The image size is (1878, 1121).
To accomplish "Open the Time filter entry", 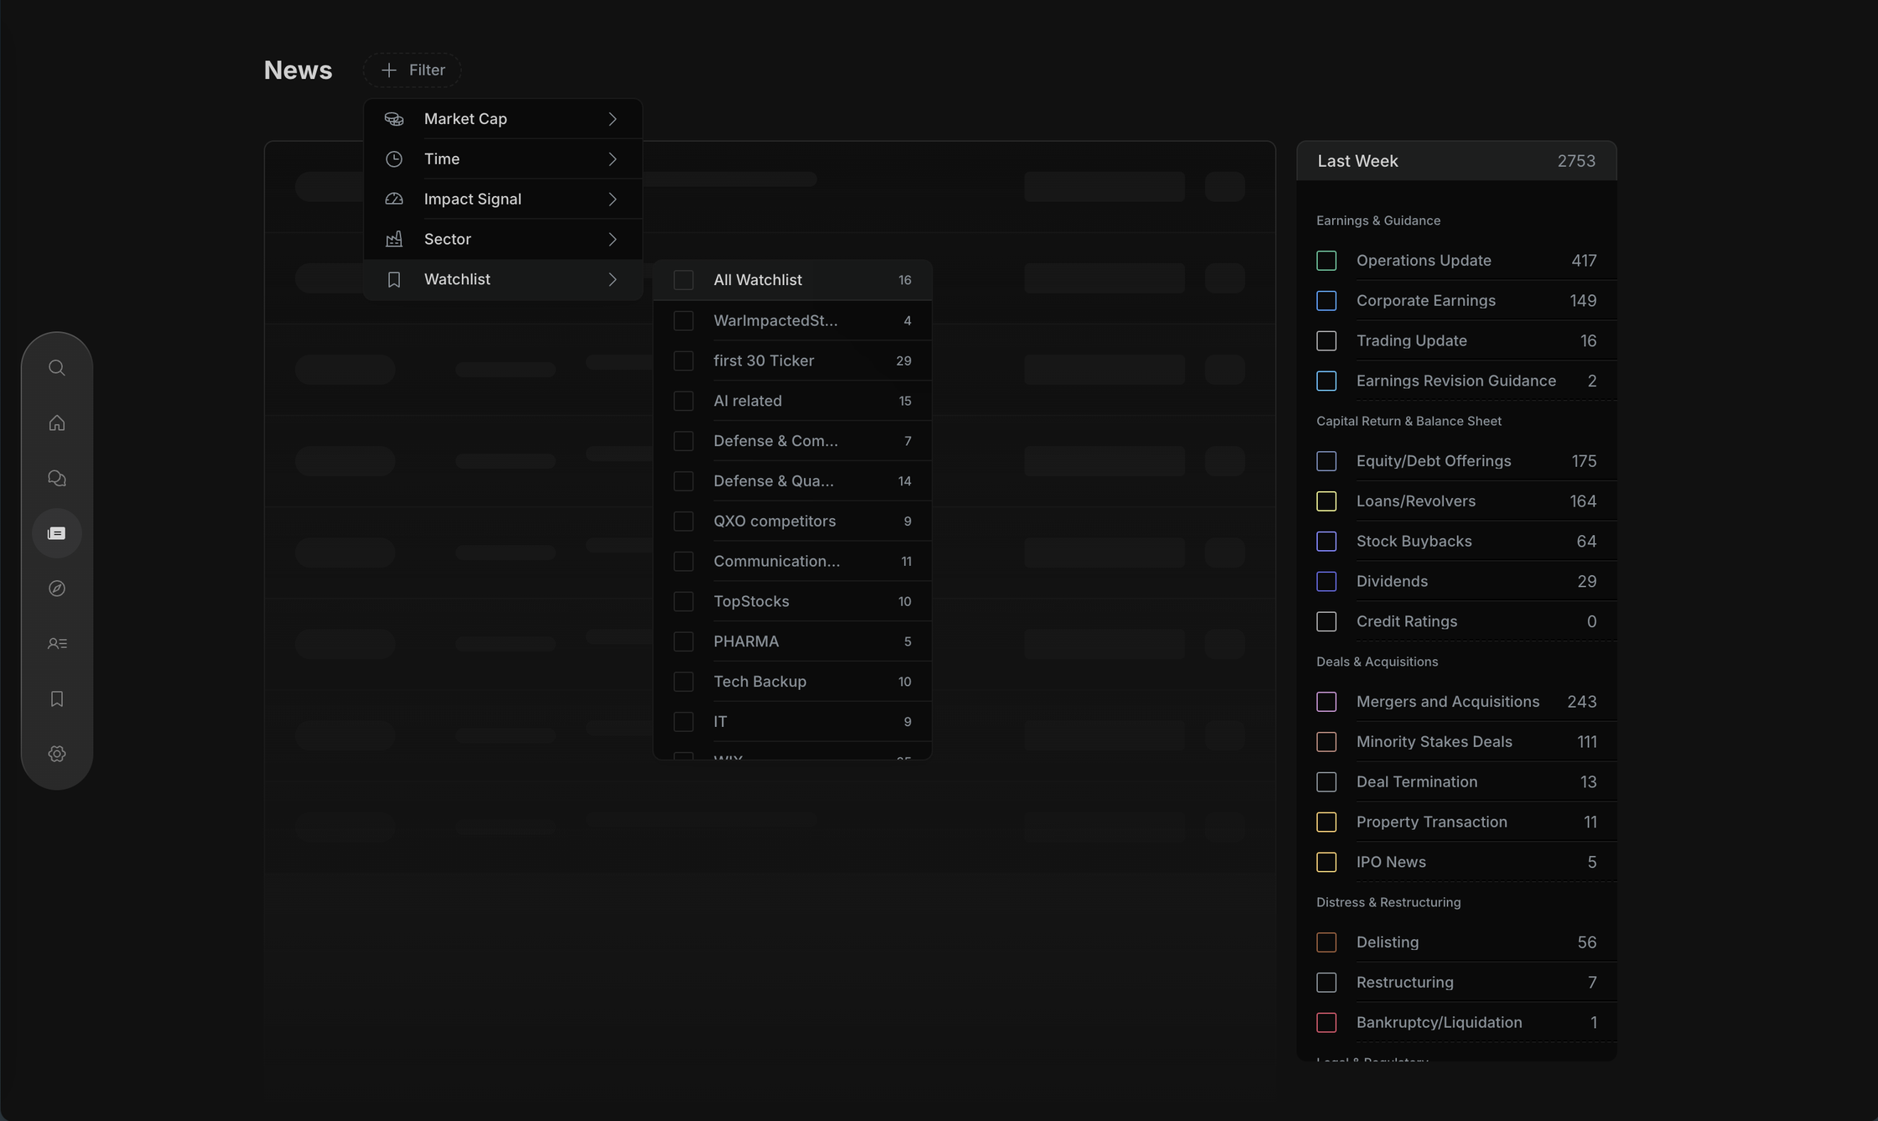I will coord(503,159).
